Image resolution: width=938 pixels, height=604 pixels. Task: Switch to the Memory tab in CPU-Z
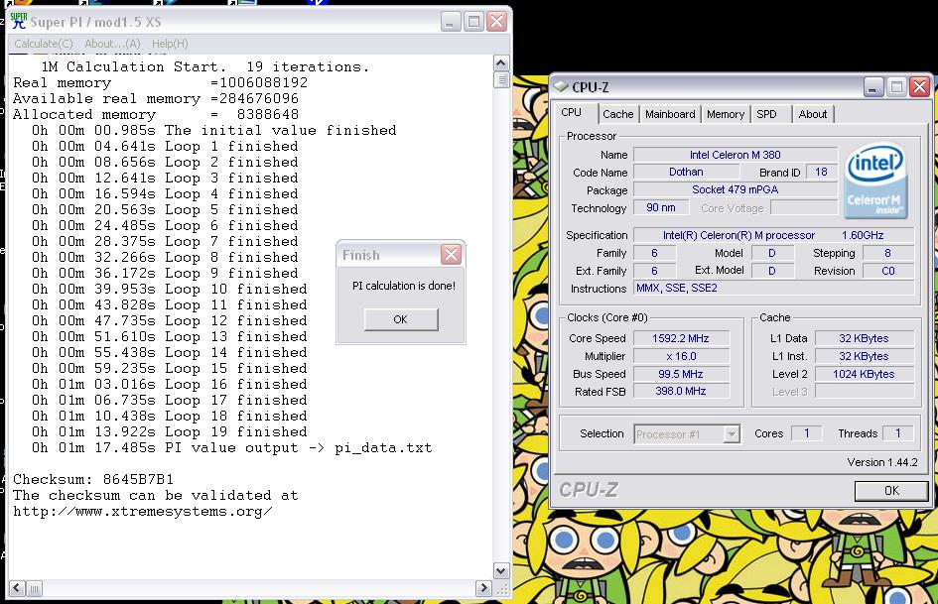click(725, 114)
